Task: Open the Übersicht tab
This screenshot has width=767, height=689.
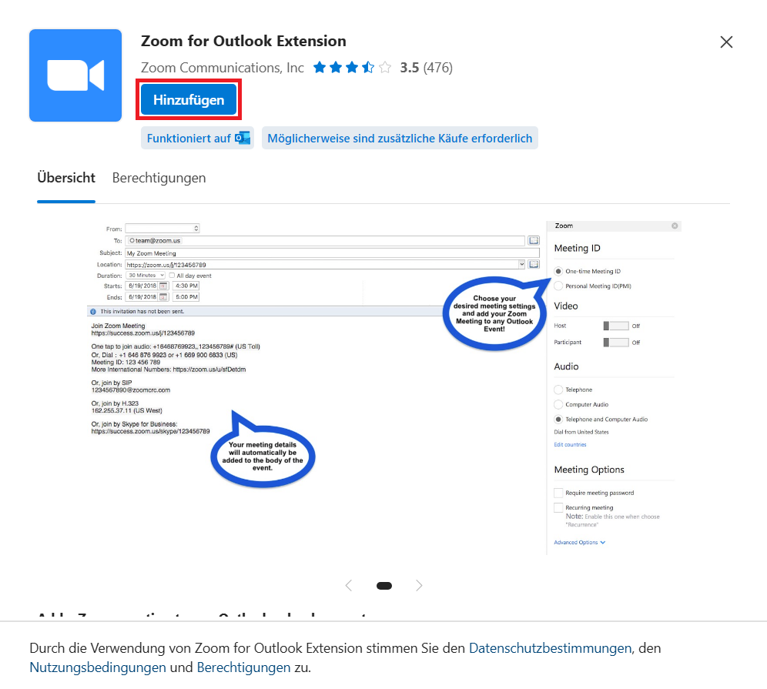Action: [66, 178]
